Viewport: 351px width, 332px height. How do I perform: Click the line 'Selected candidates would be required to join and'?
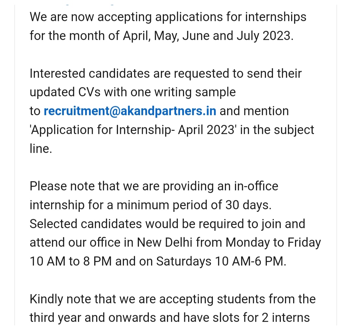coord(167,224)
